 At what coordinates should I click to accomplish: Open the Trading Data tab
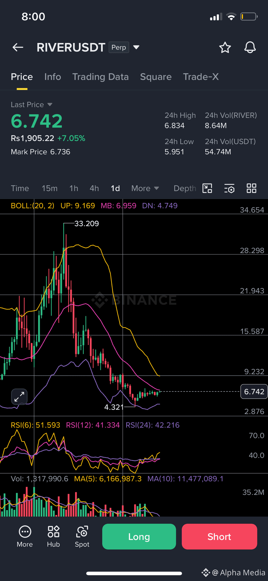(x=100, y=77)
